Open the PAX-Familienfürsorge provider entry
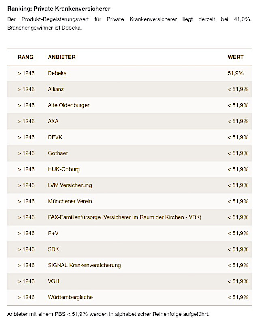This screenshot has width=259, height=324. (124, 217)
